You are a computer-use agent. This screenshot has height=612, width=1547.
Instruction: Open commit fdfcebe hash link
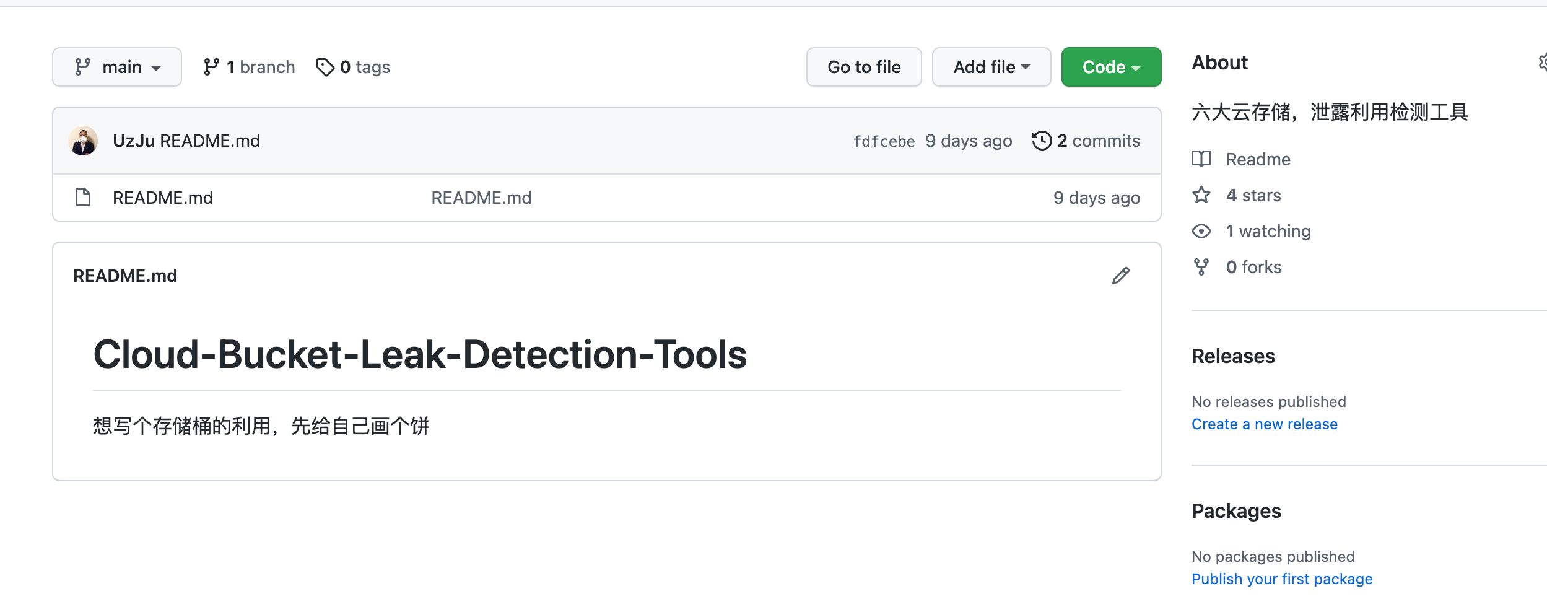tap(884, 141)
